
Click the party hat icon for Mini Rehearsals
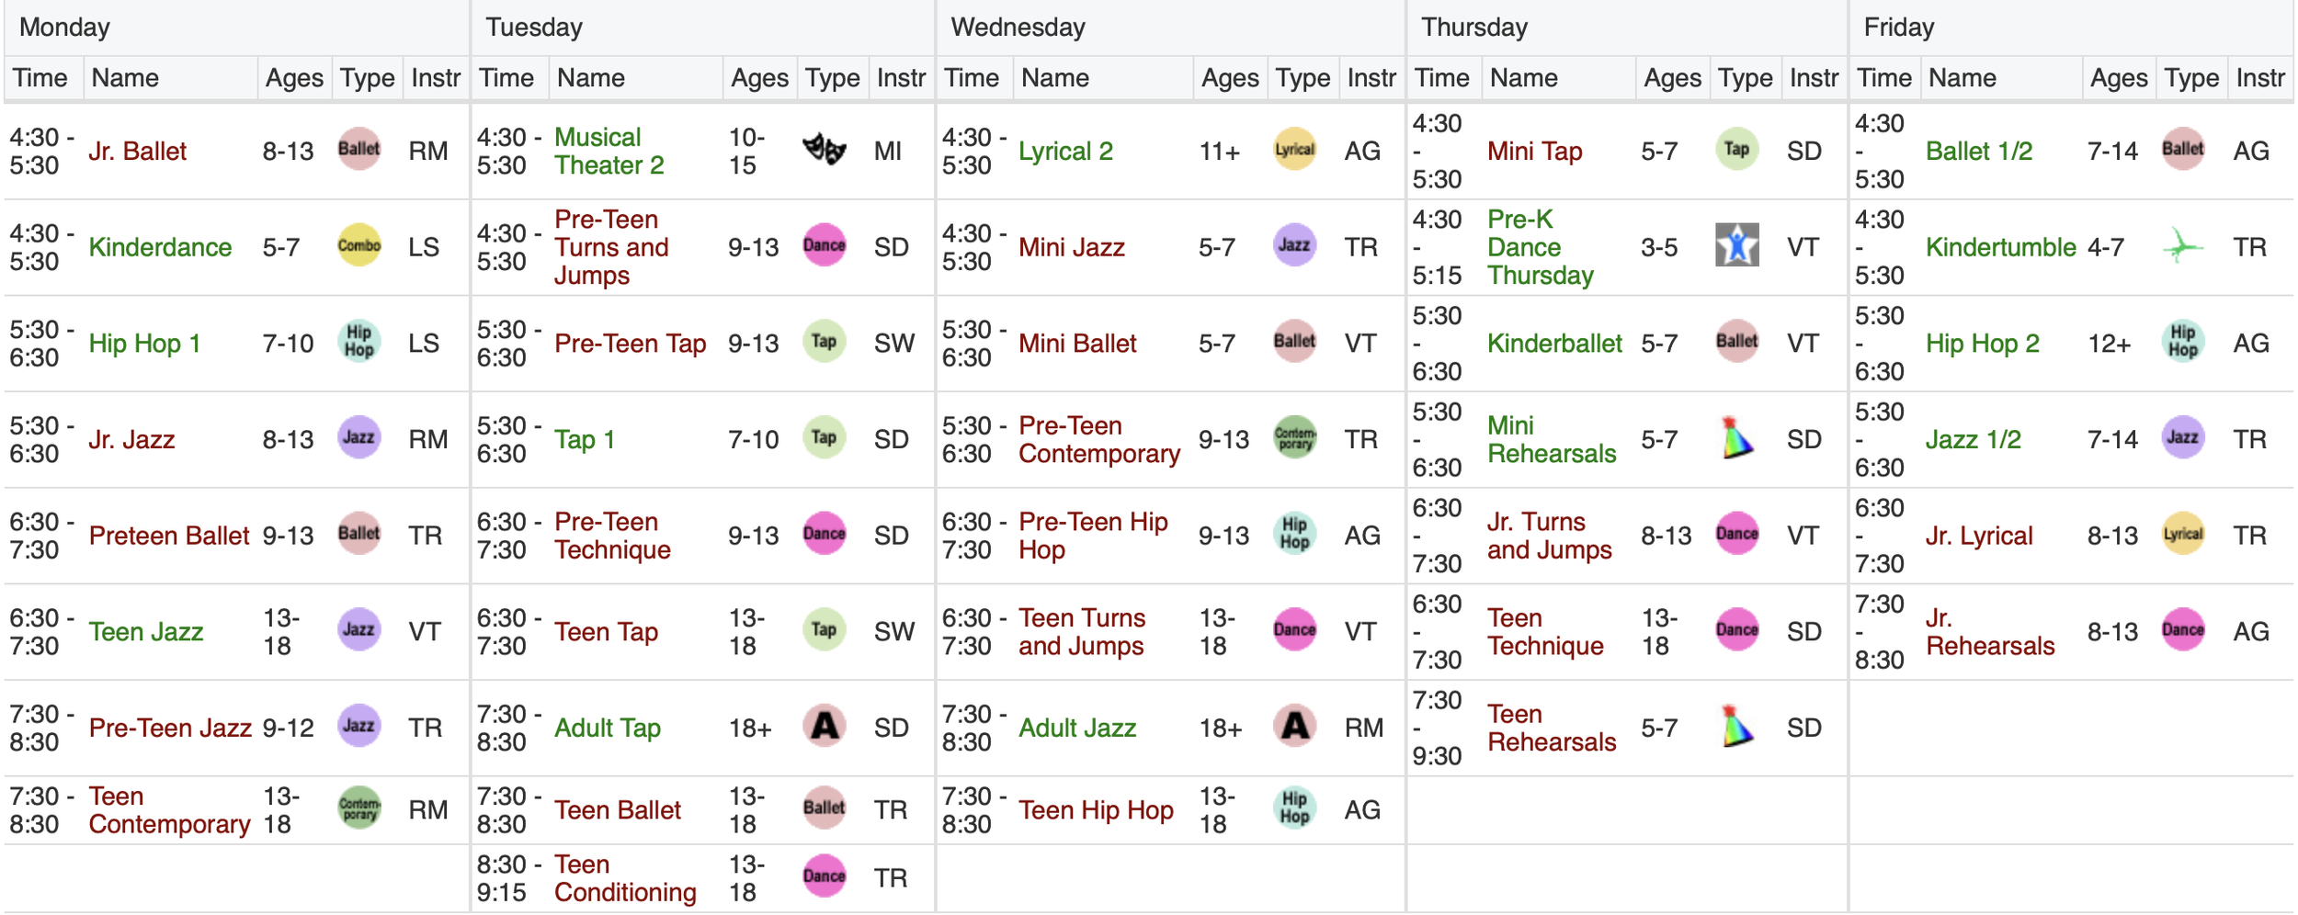point(1736,437)
